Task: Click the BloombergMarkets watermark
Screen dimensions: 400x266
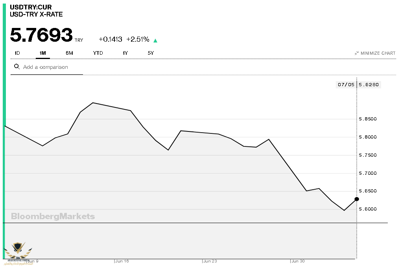Action: pyautogui.click(x=53, y=216)
